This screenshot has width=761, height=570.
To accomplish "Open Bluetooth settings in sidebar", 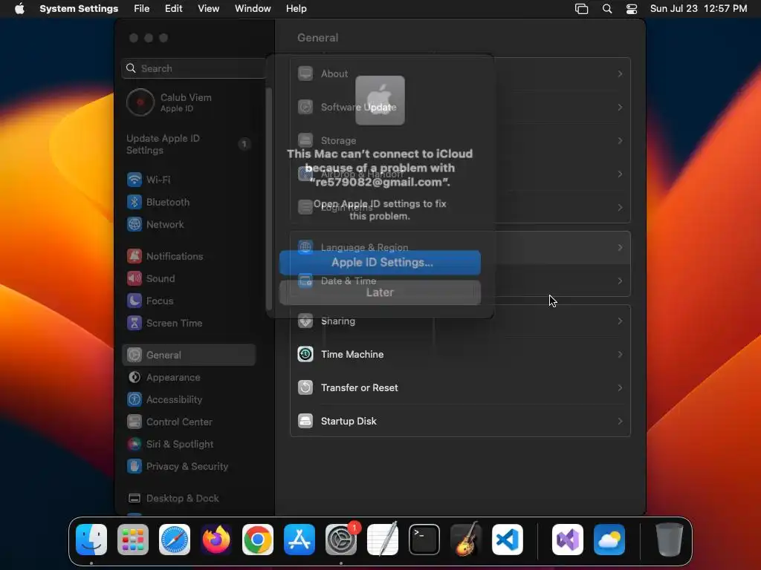I will (x=190, y=202).
